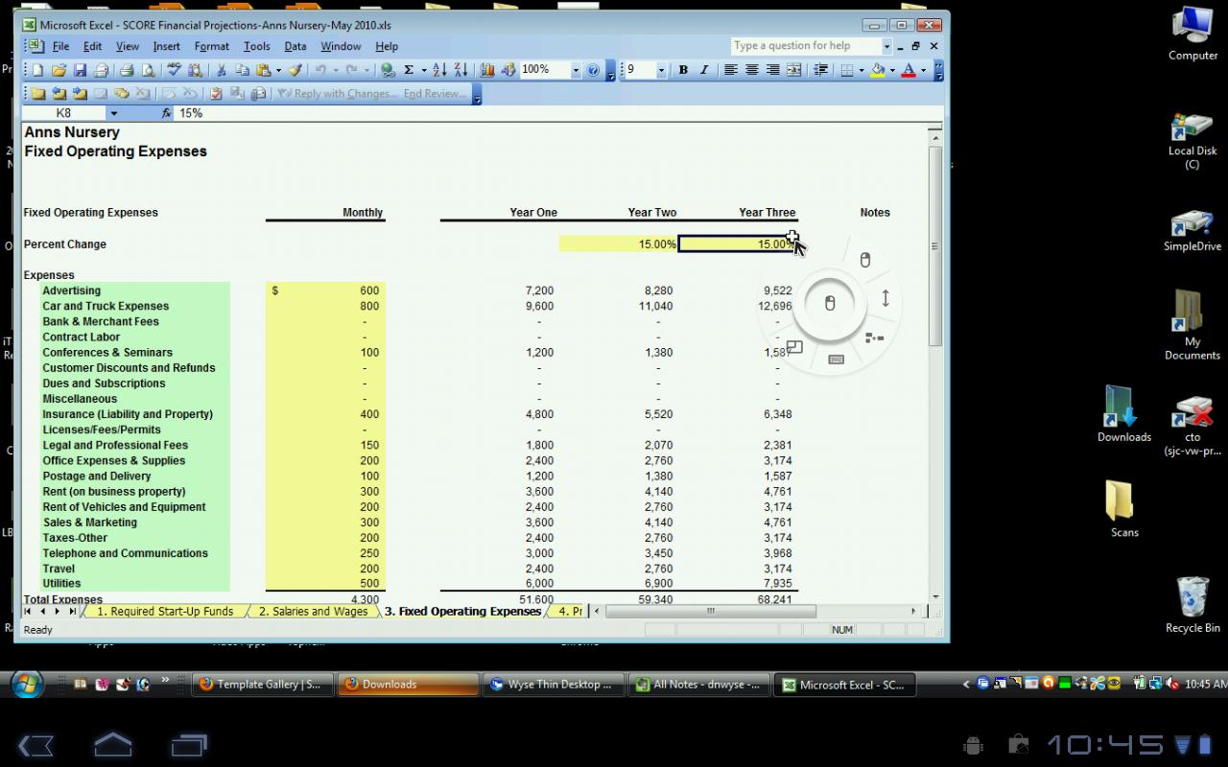The image size is (1228, 767).
Task: Switch to Downloads taskbar window
Action: [x=407, y=685]
